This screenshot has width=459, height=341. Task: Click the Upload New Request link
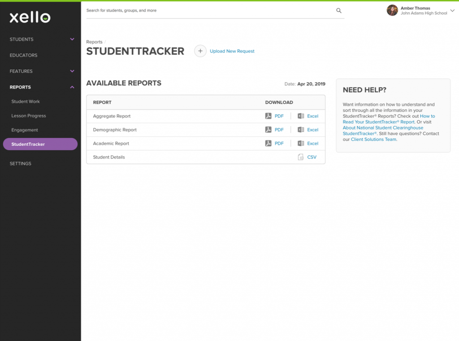tap(232, 51)
